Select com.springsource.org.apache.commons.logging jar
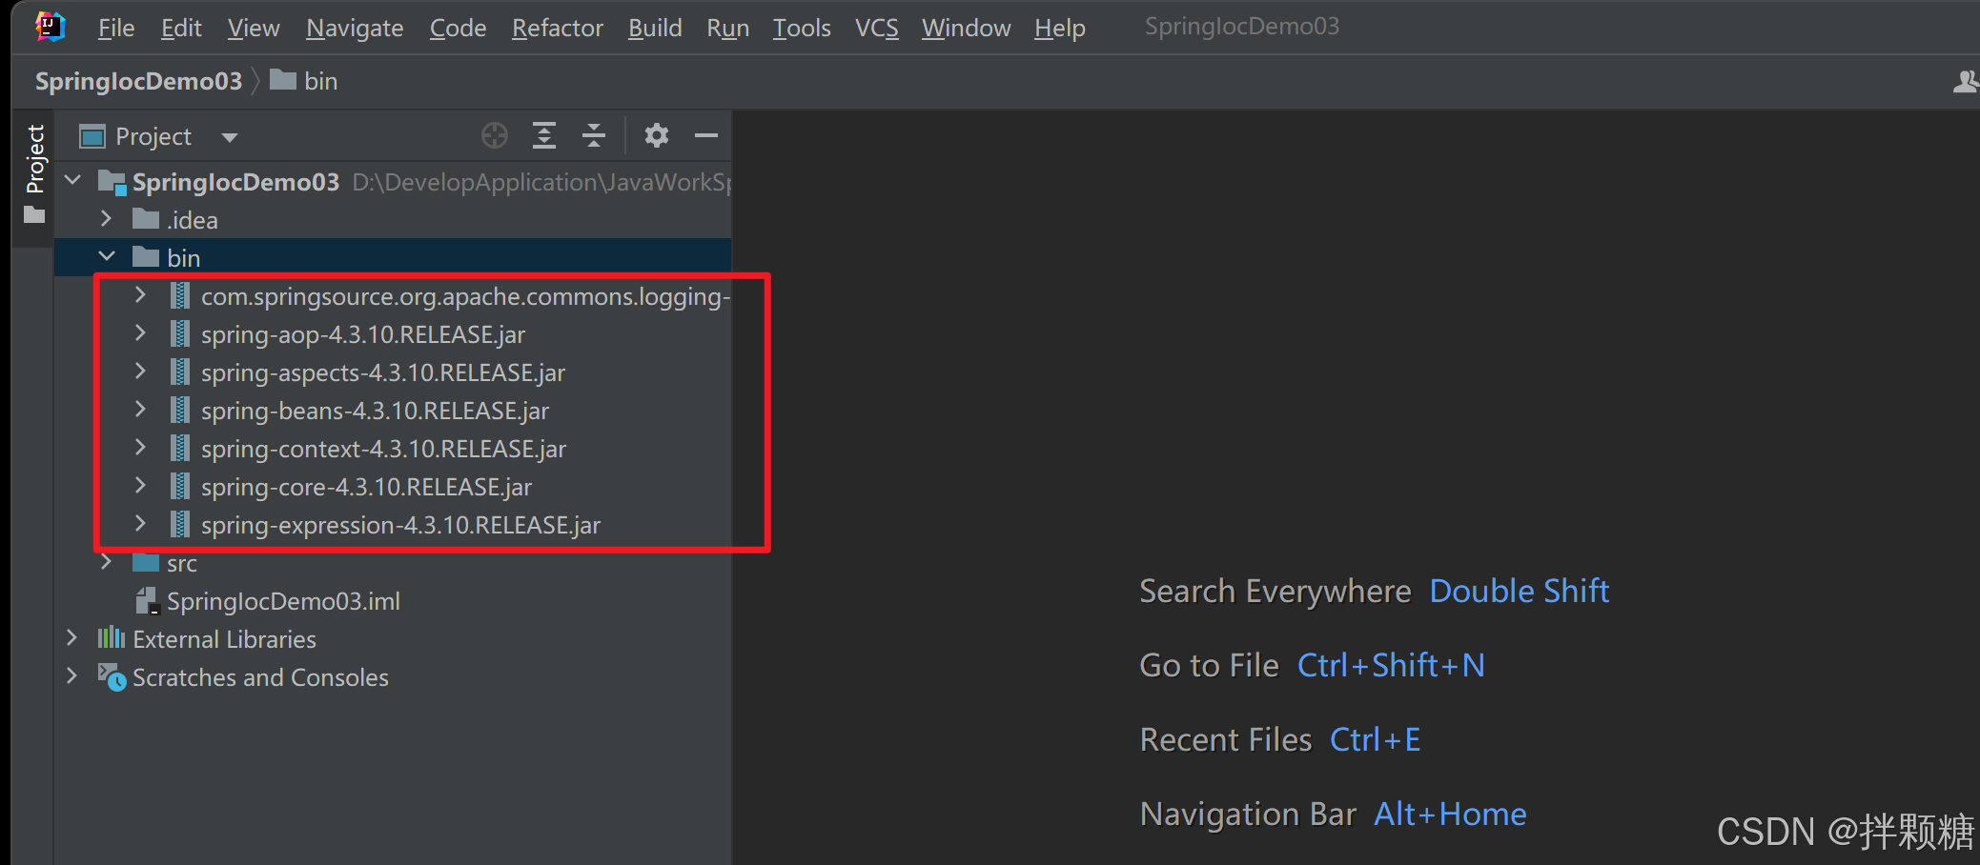 click(393, 295)
